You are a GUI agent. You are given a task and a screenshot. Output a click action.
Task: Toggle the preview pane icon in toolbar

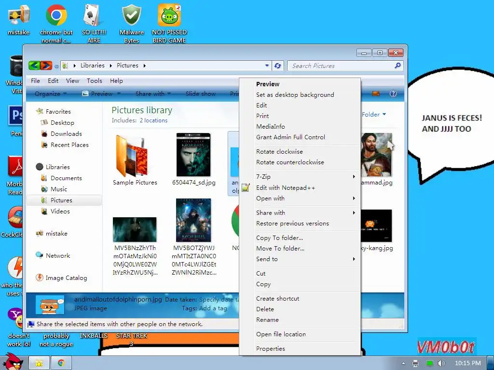375,93
